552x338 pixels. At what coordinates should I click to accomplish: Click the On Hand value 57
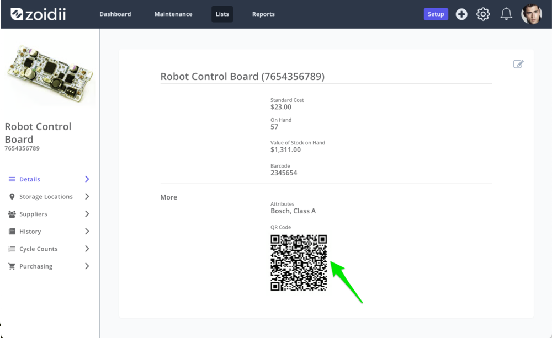[x=274, y=127]
